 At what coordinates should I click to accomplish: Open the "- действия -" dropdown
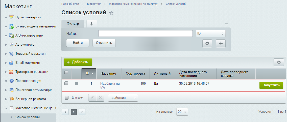tap(123, 98)
